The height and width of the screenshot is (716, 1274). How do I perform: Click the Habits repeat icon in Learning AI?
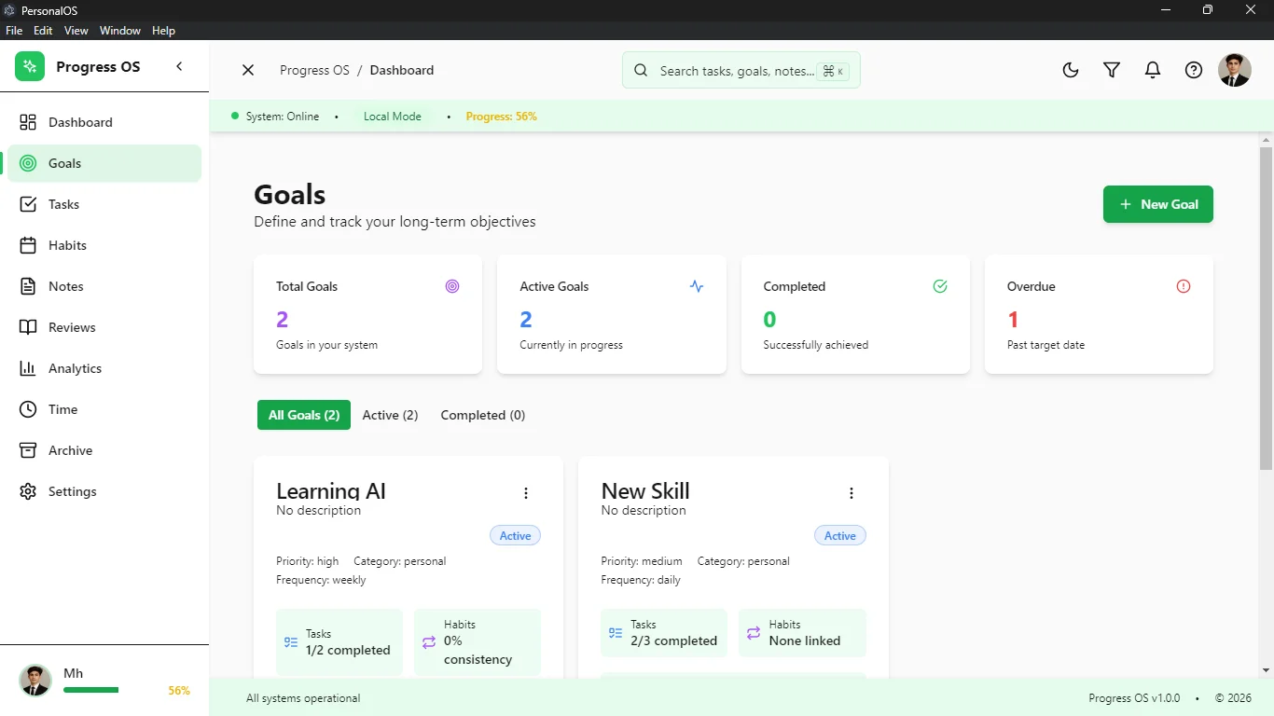[x=429, y=642]
